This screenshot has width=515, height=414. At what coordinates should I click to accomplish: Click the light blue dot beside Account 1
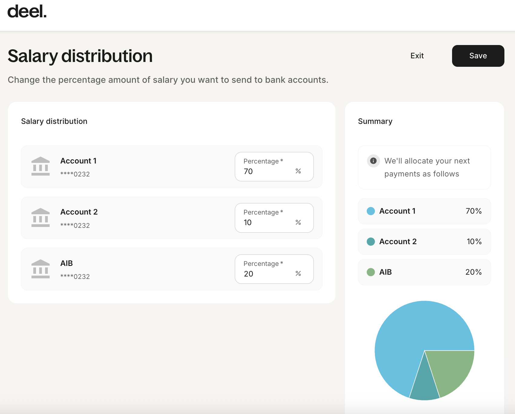371,211
